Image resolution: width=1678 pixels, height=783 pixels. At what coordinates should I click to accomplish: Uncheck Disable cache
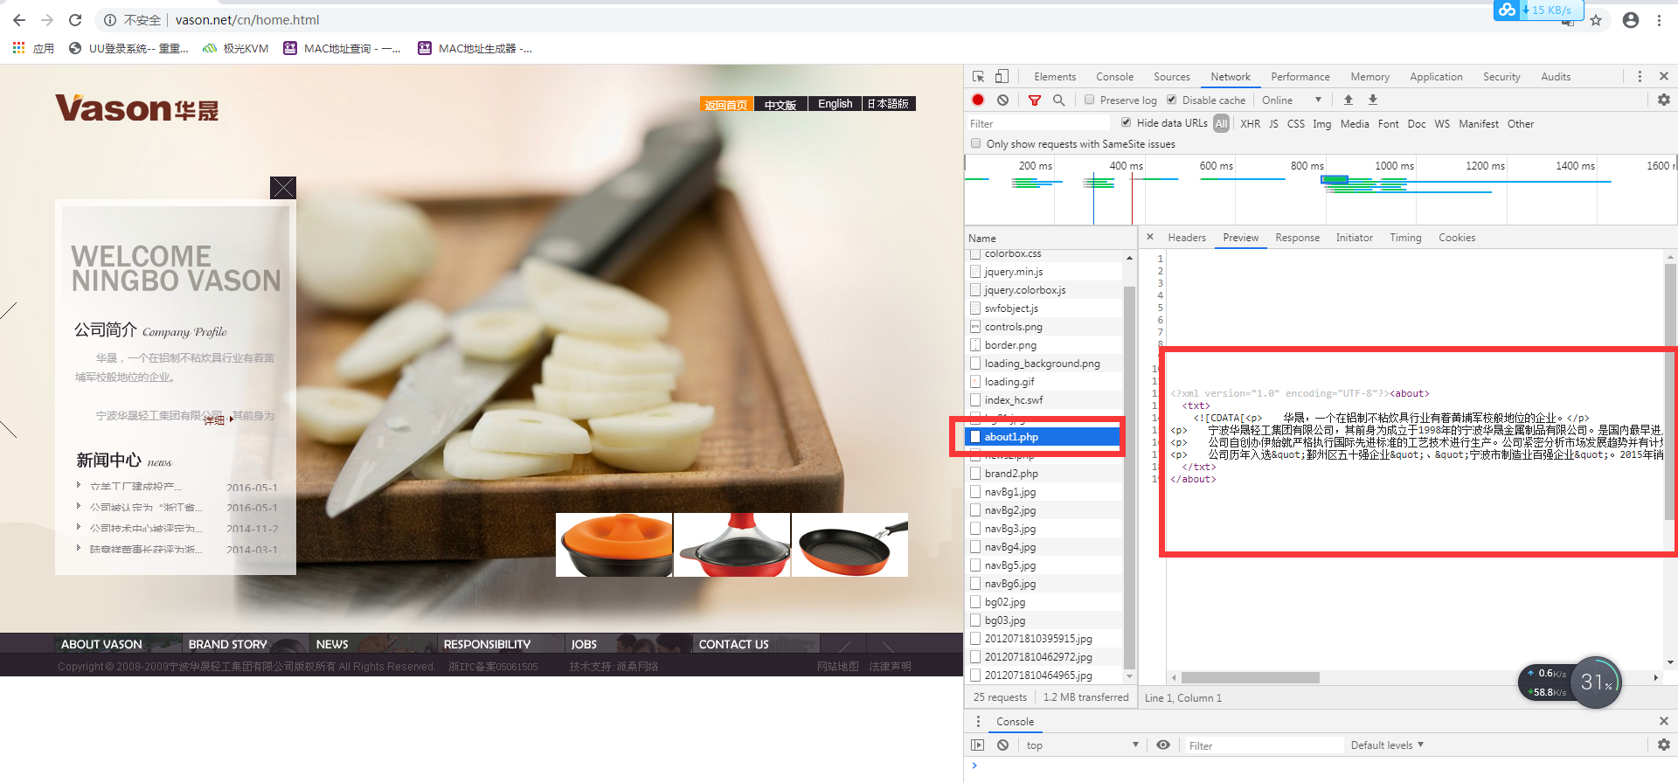1172,100
